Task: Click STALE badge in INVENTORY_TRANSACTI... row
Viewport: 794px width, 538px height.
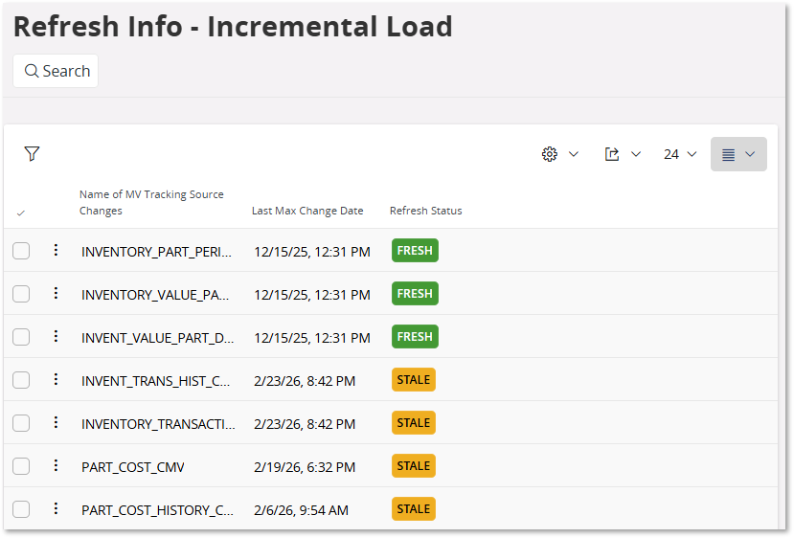Action: coord(413,422)
